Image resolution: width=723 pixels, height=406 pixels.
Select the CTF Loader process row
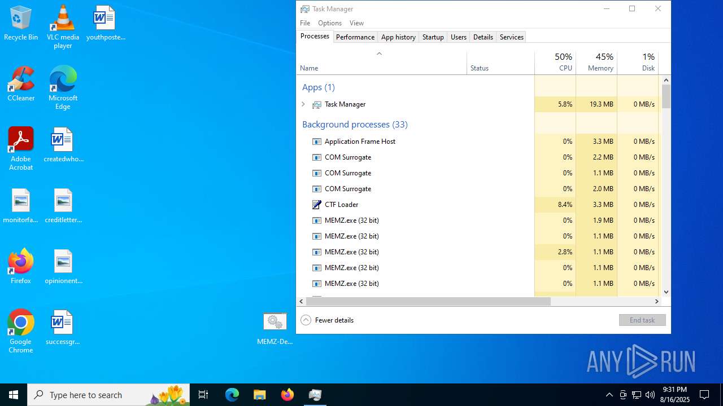click(478, 205)
